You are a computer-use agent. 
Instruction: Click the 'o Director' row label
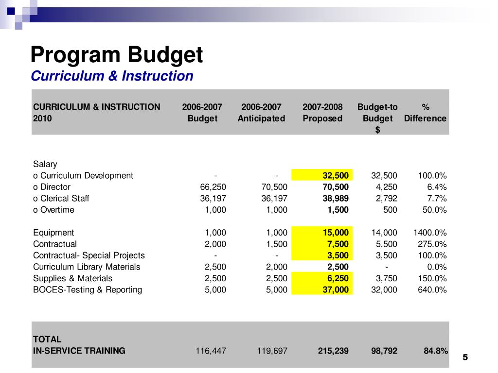(x=52, y=187)
